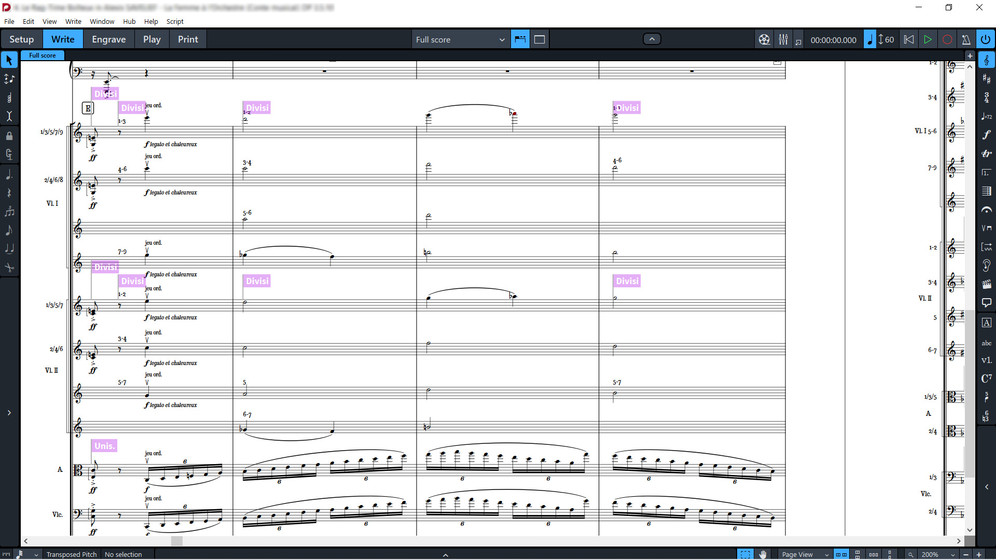Open the Full score layout dropdown
The height and width of the screenshot is (560, 996).
click(460, 39)
